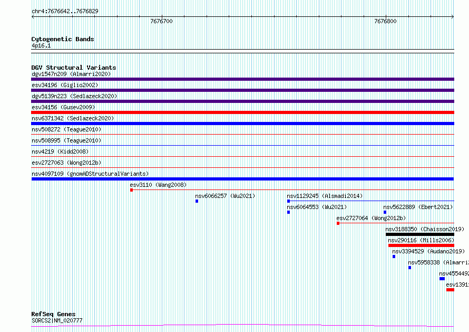
Task: Select nsv508995 (Teague2010) variant label
Action: pos(66,140)
